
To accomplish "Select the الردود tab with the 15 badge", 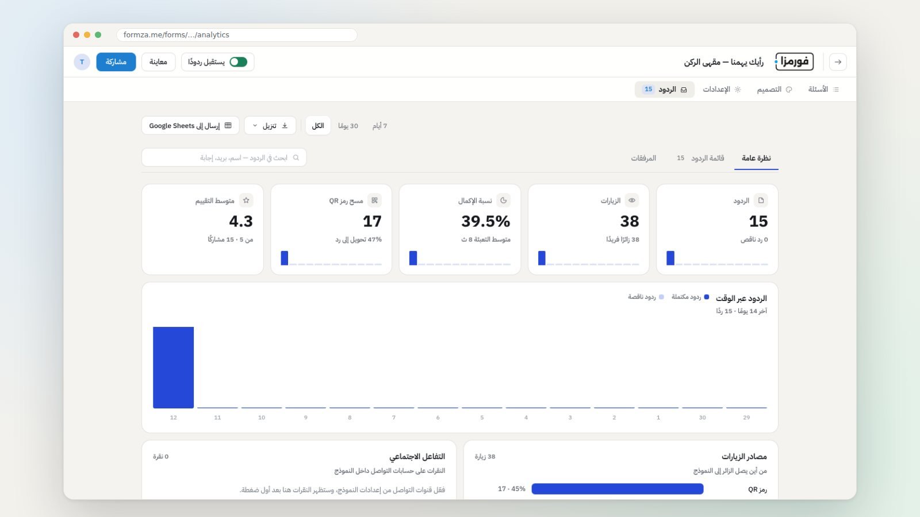I will (x=665, y=90).
